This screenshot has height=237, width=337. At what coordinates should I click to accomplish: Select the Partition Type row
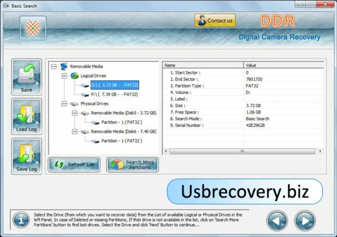point(243,86)
